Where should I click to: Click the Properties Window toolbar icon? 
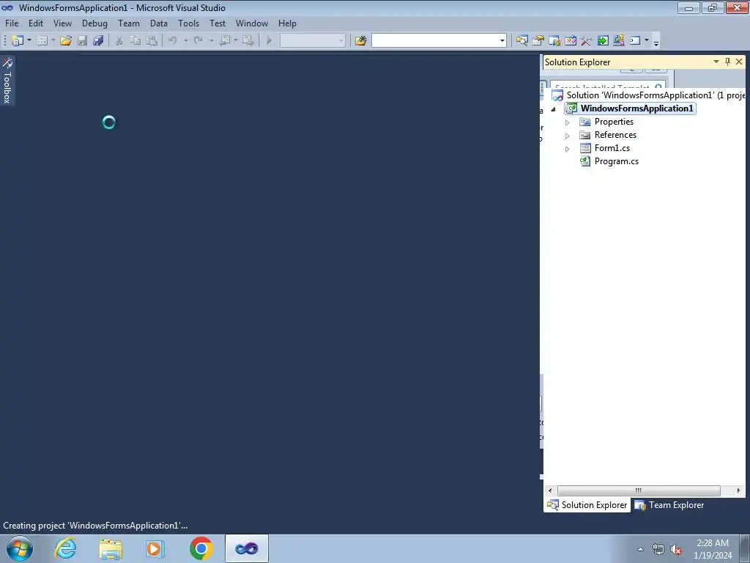[538, 41]
